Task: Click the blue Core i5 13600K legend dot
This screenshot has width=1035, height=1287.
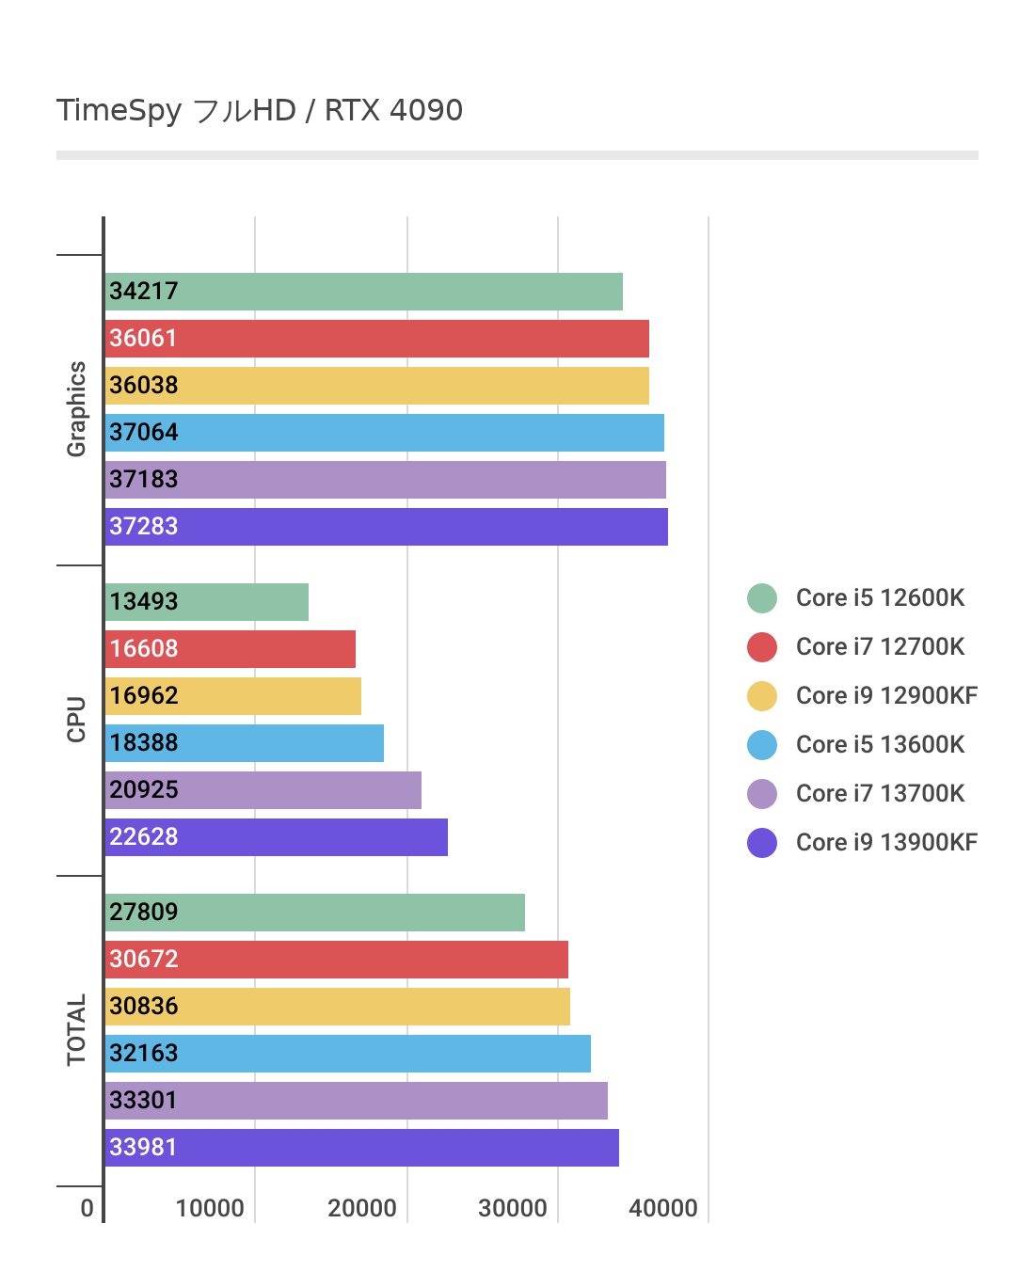Action: click(x=762, y=745)
